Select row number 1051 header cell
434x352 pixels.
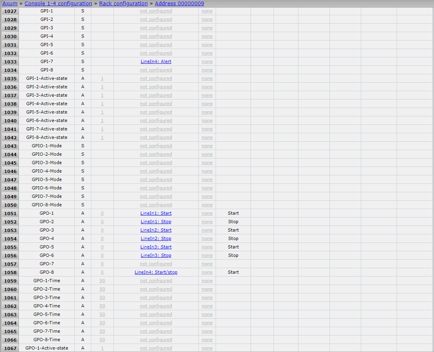10,214
